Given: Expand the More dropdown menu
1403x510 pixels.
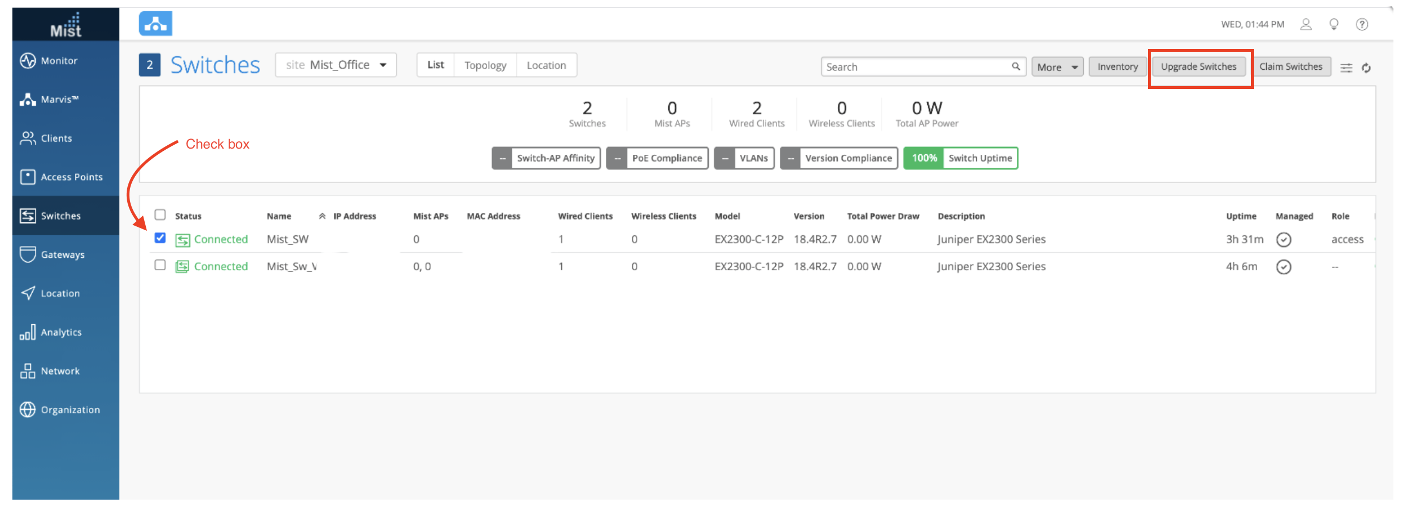Looking at the screenshot, I should coord(1057,67).
